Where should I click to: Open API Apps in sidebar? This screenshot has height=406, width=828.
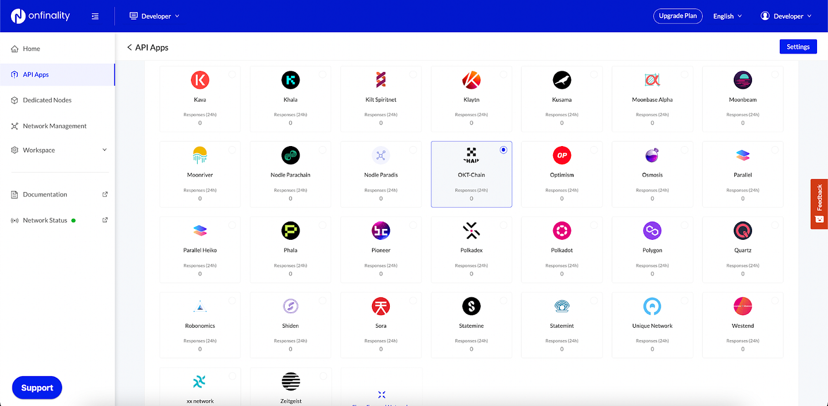57,74
